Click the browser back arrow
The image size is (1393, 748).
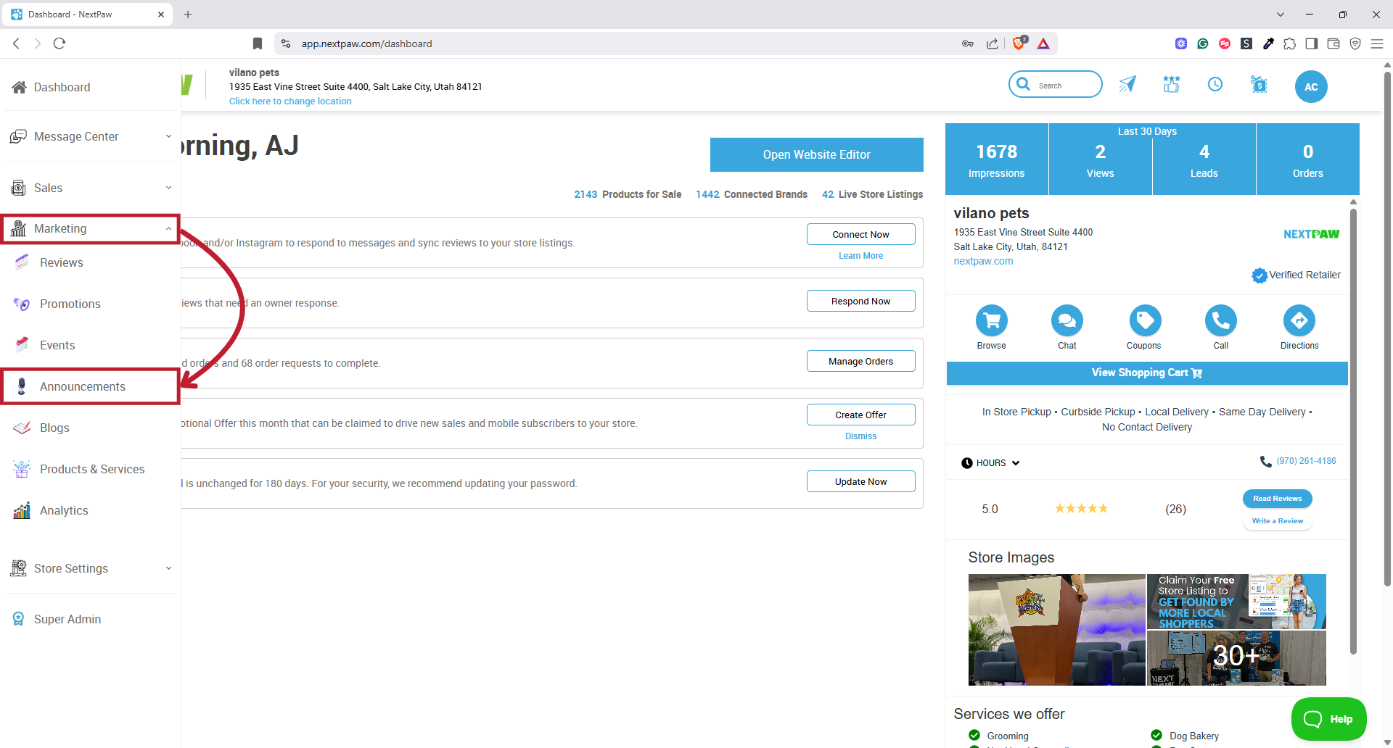[x=16, y=43]
